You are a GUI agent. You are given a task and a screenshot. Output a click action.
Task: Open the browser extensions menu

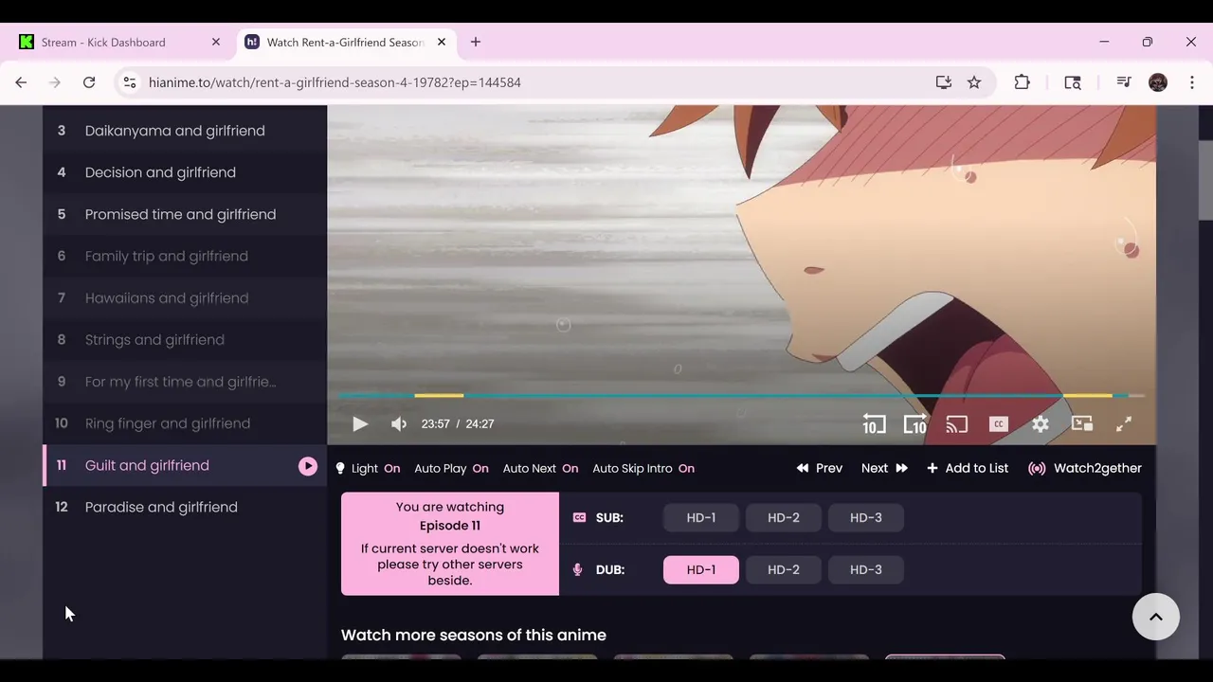1022,82
